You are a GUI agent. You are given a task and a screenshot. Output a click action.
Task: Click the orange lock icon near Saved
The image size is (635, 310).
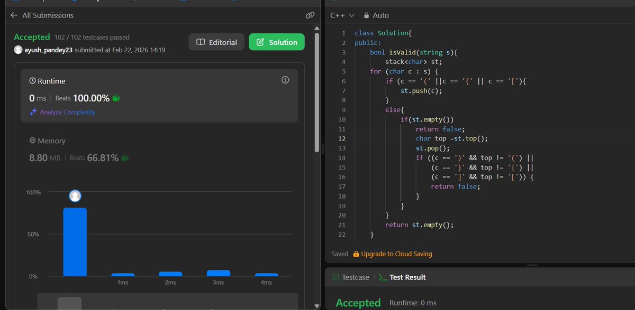pyautogui.click(x=356, y=254)
